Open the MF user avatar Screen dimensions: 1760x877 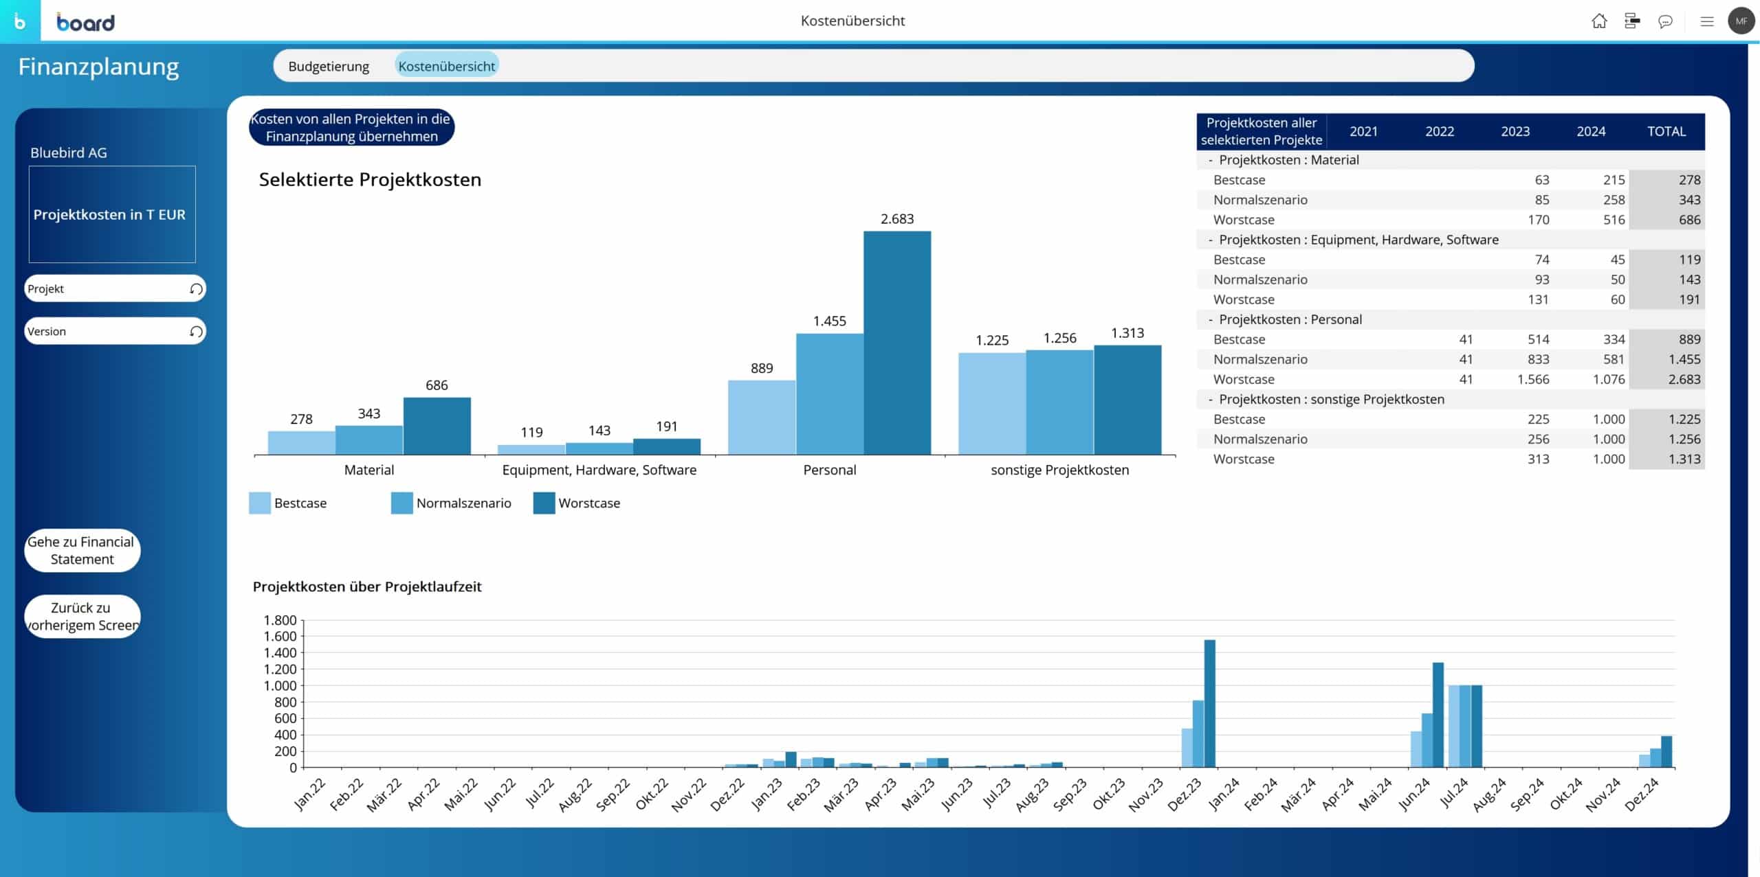click(x=1741, y=21)
